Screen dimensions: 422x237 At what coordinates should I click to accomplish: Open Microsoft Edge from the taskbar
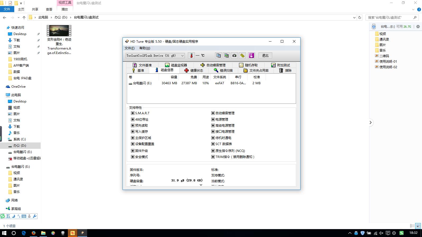pos(24,233)
